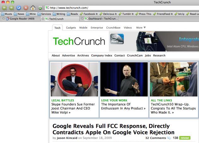
Task: Reload the page with the blue refresh icon
Action: [x=19, y=8]
